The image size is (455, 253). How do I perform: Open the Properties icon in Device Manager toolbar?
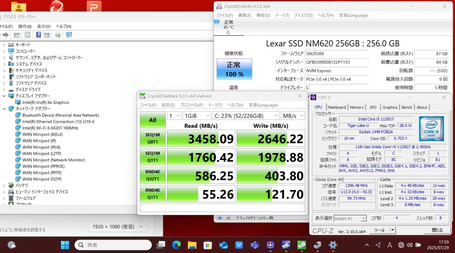(27, 35)
